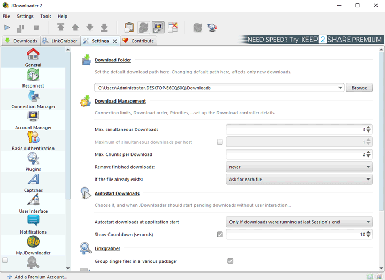The width and height of the screenshot is (385, 280).
Task: Move selection to bottom arrow icon
Action: [x=104, y=27]
